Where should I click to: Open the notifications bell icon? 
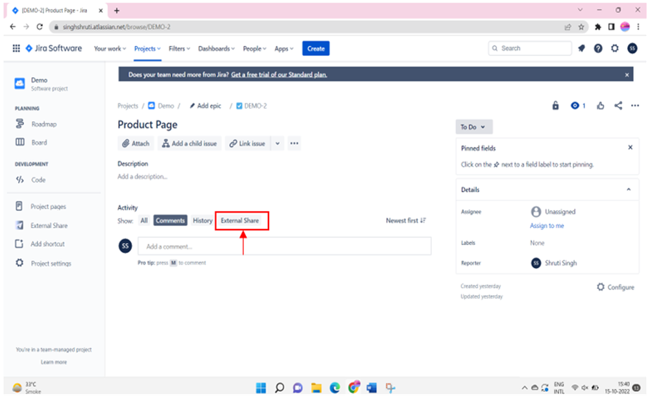click(x=581, y=49)
